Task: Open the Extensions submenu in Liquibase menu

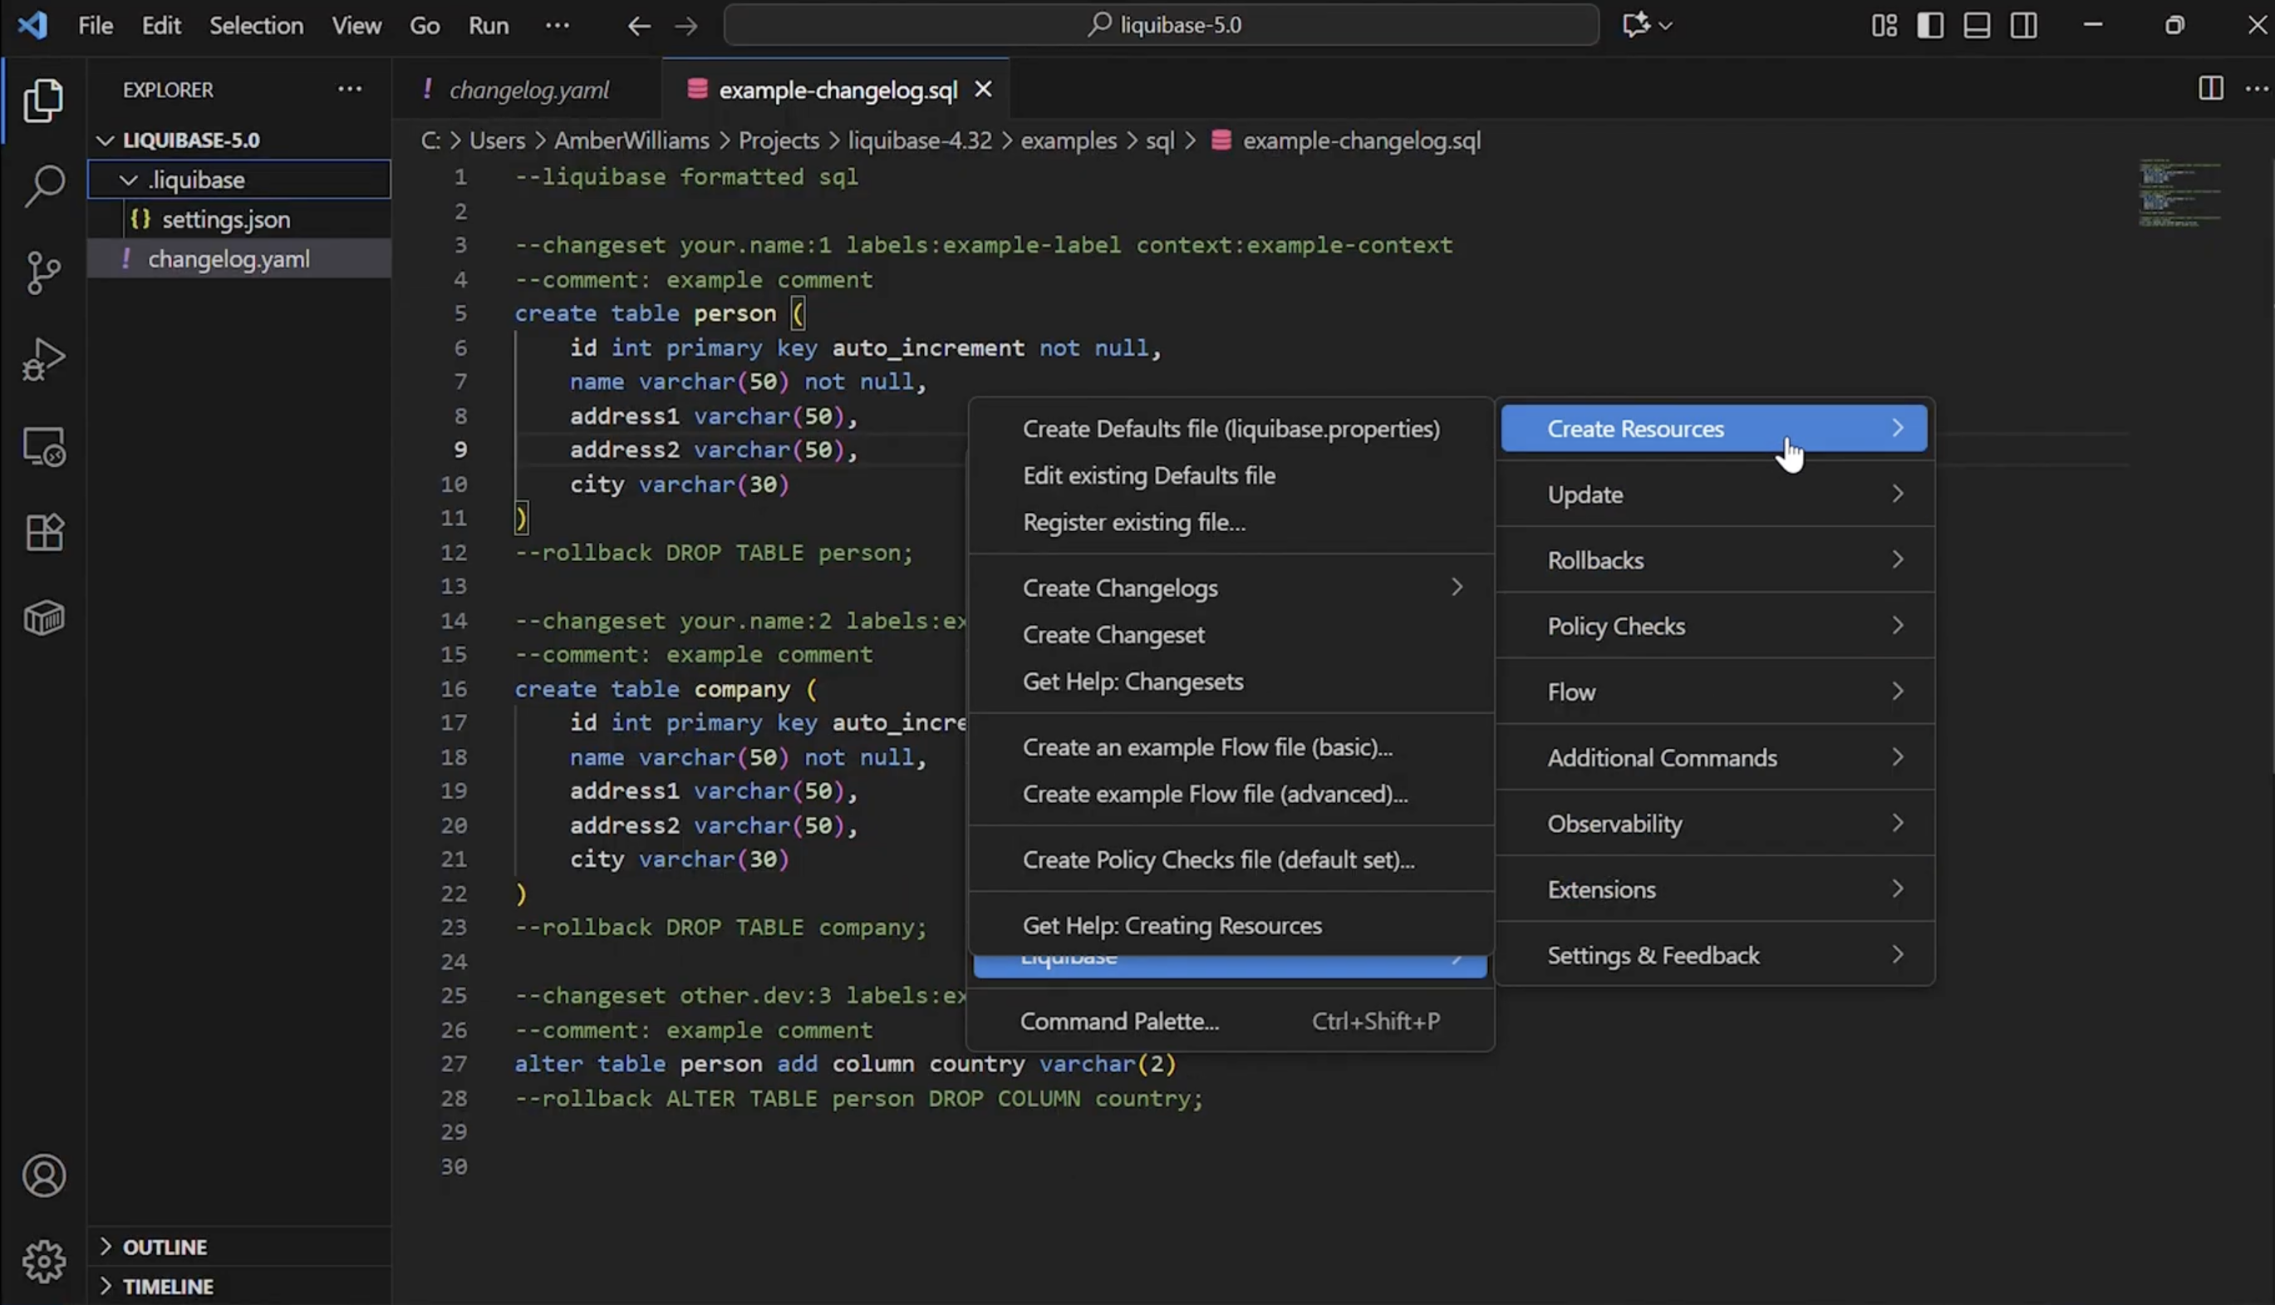Action: [x=1713, y=889]
